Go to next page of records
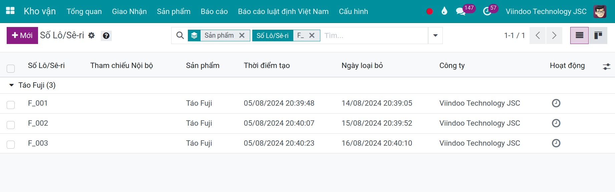The width and height of the screenshot is (615, 192). [554, 35]
